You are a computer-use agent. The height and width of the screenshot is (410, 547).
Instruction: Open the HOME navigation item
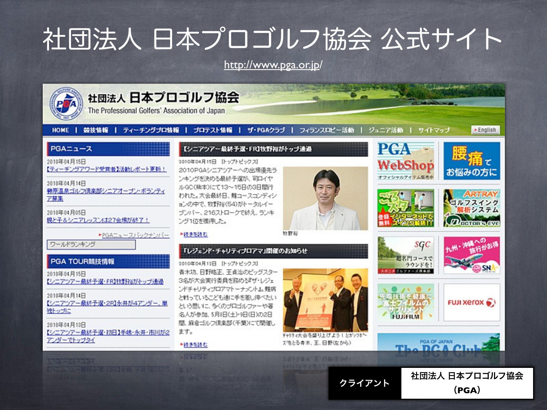pos(60,130)
